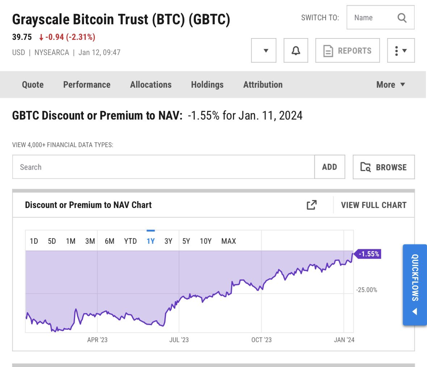Select the 5D chart range
The height and width of the screenshot is (367, 427).
pos(52,241)
